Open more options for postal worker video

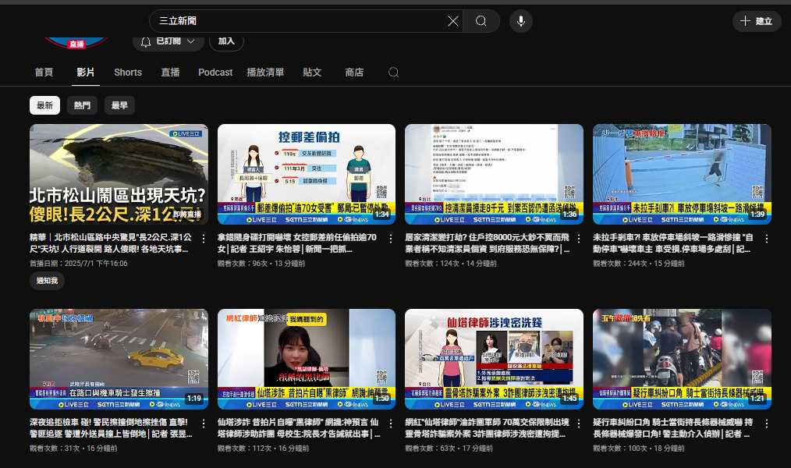pyautogui.click(x=392, y=238)
